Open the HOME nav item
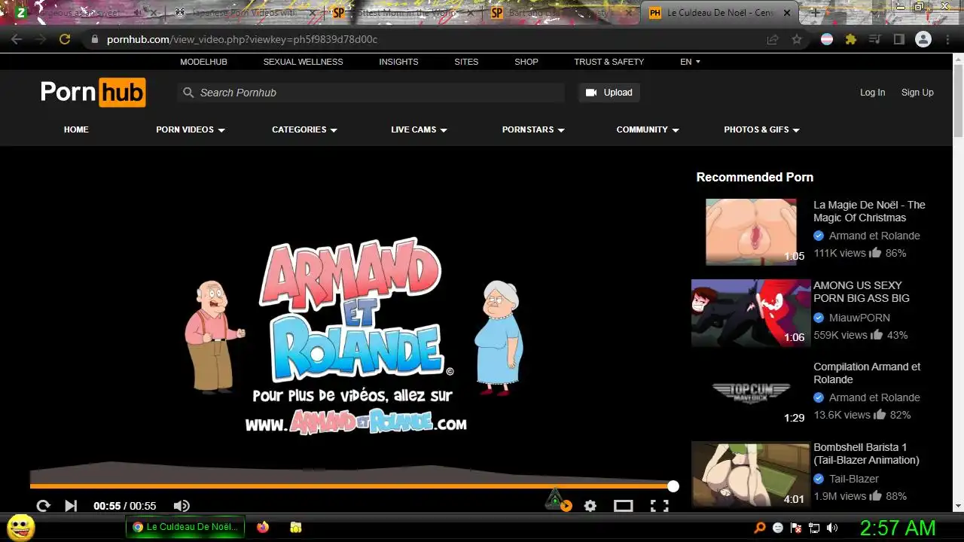 (x=76, y=129)
